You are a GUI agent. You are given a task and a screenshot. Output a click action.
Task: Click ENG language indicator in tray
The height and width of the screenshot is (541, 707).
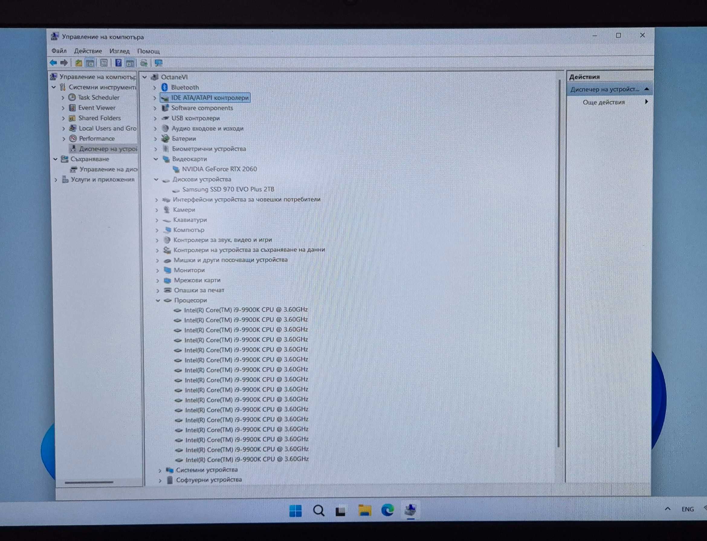(x=687, y=509)
